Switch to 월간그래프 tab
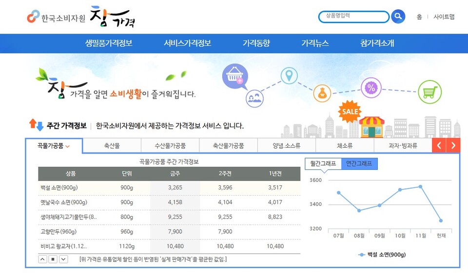The height and width of the screenshot is (277, 468). click(323, 163)
